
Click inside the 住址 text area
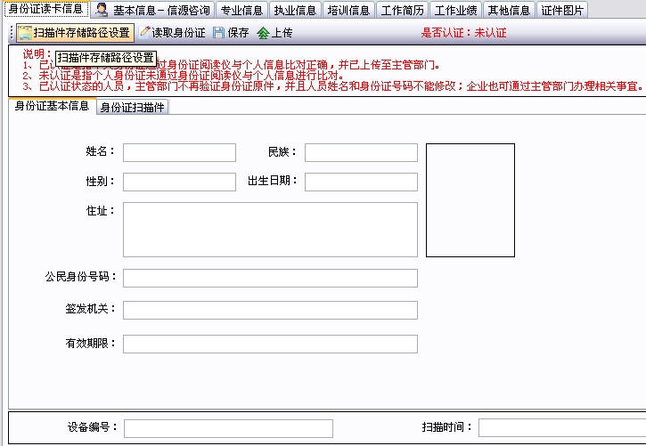(x=270, y=230)
